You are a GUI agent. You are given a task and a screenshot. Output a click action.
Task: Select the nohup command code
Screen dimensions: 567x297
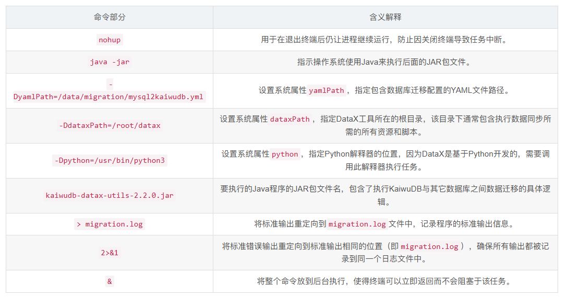[x=110, y=40]
